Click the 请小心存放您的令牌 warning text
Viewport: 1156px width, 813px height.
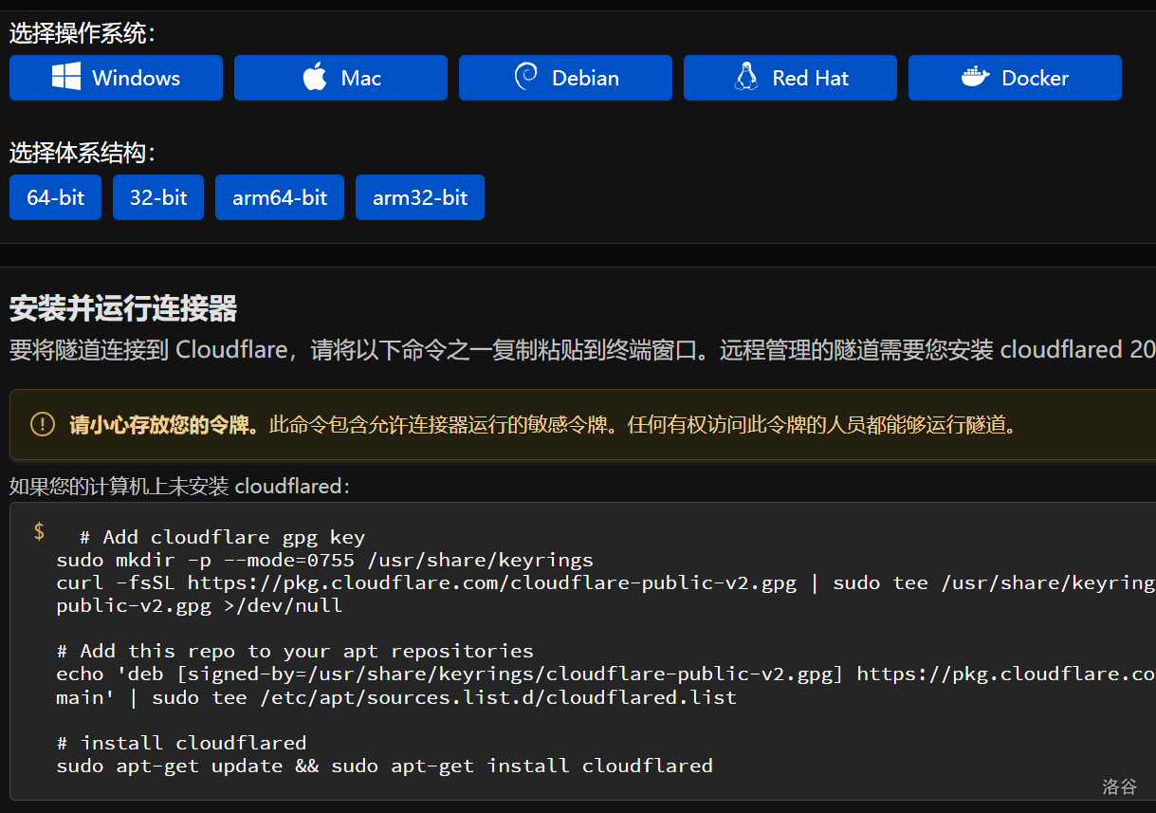point(164,424)
